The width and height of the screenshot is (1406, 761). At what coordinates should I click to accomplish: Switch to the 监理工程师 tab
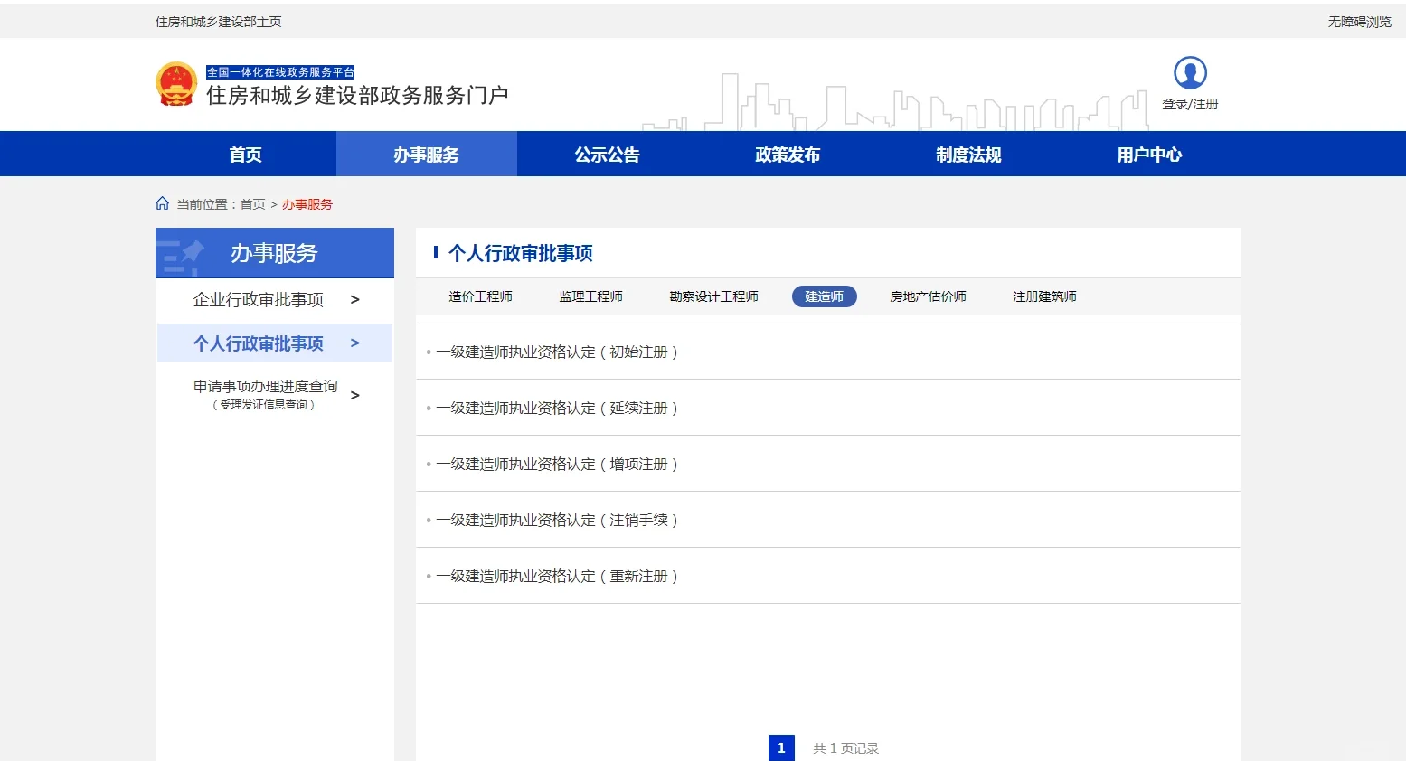590,296
